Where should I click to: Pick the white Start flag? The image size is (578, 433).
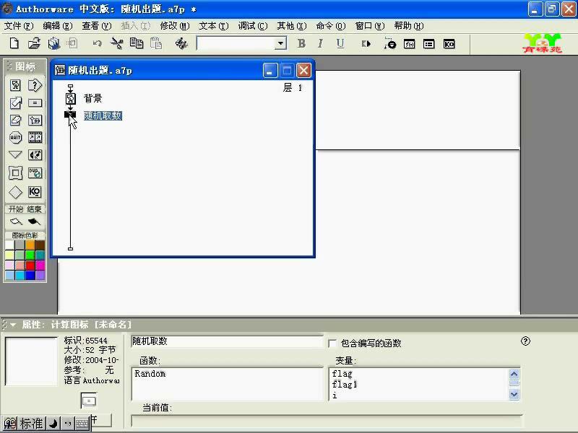(16, 222)
